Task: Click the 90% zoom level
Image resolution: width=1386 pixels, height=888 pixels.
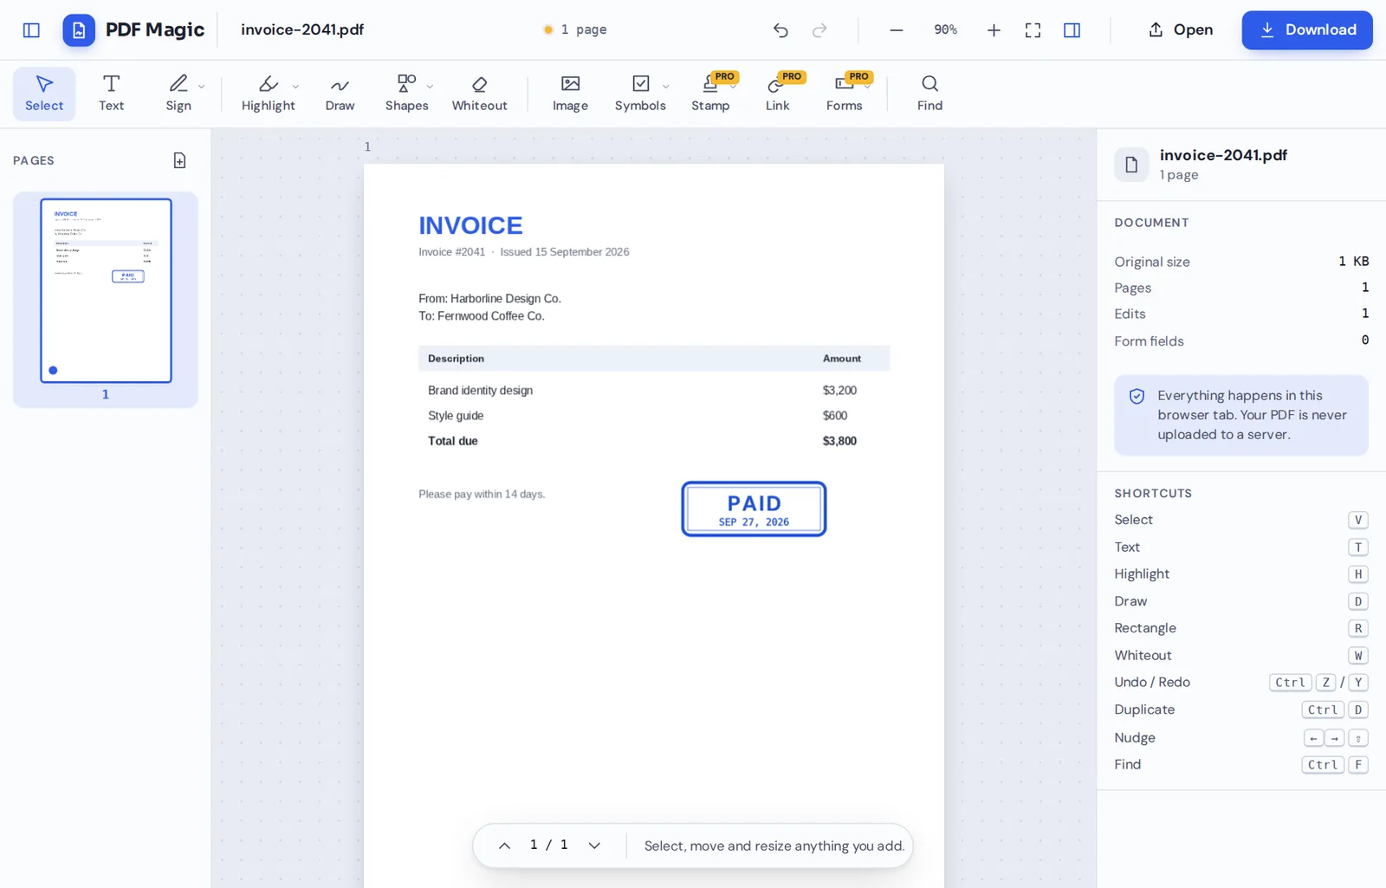Action: click(945, 29)
